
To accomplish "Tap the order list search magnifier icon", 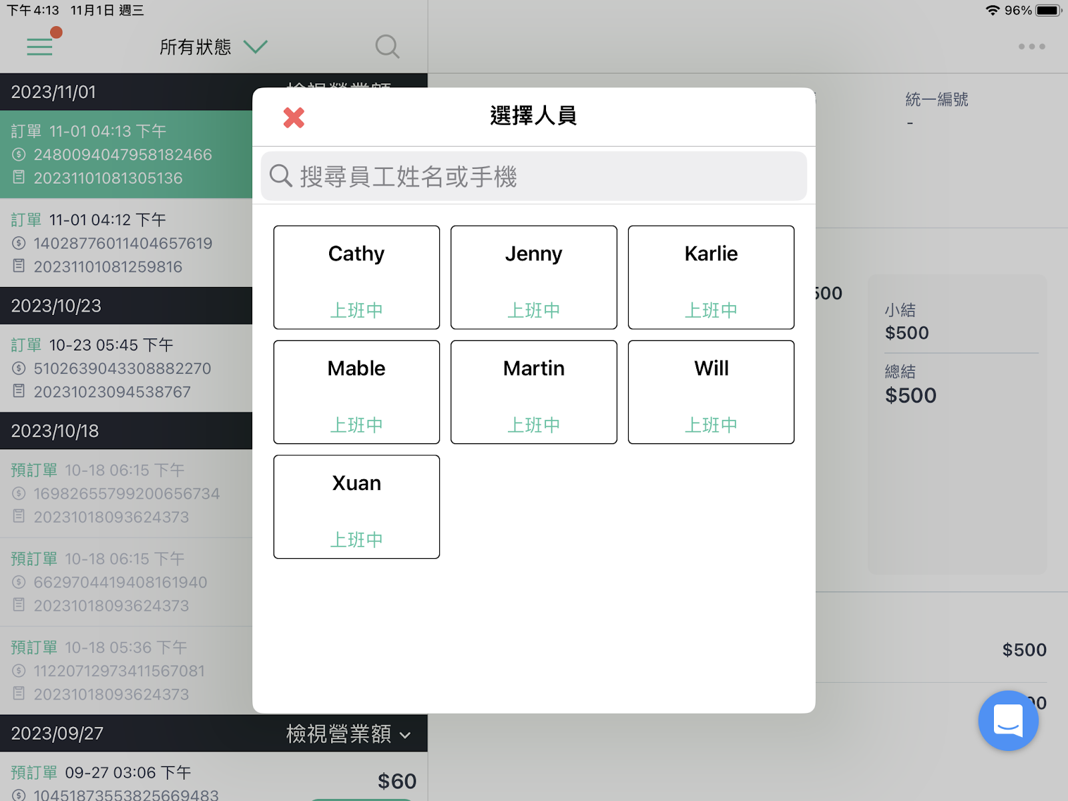I will [387, 47].
